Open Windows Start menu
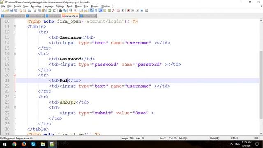Image resolution: width=263 pixels, height=148 pixels. [5, 144]
